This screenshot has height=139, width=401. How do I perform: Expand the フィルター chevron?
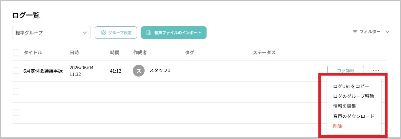coord(387,32)
